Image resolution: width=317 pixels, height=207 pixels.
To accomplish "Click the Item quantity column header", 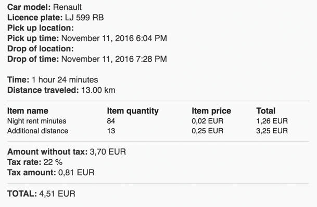I will 133,111.
